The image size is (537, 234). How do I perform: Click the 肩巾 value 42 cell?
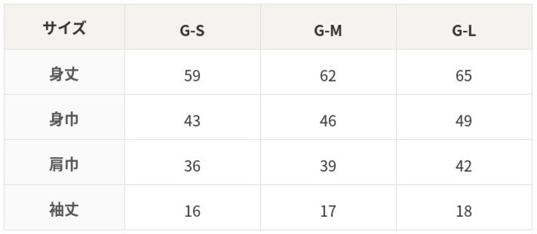(x=464, y=163)
